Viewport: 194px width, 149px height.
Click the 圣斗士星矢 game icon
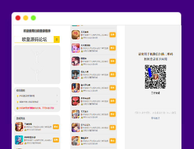76,127
